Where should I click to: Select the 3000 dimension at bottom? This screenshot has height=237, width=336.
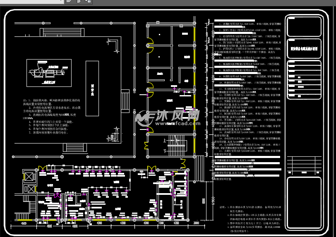click(195, 223)
